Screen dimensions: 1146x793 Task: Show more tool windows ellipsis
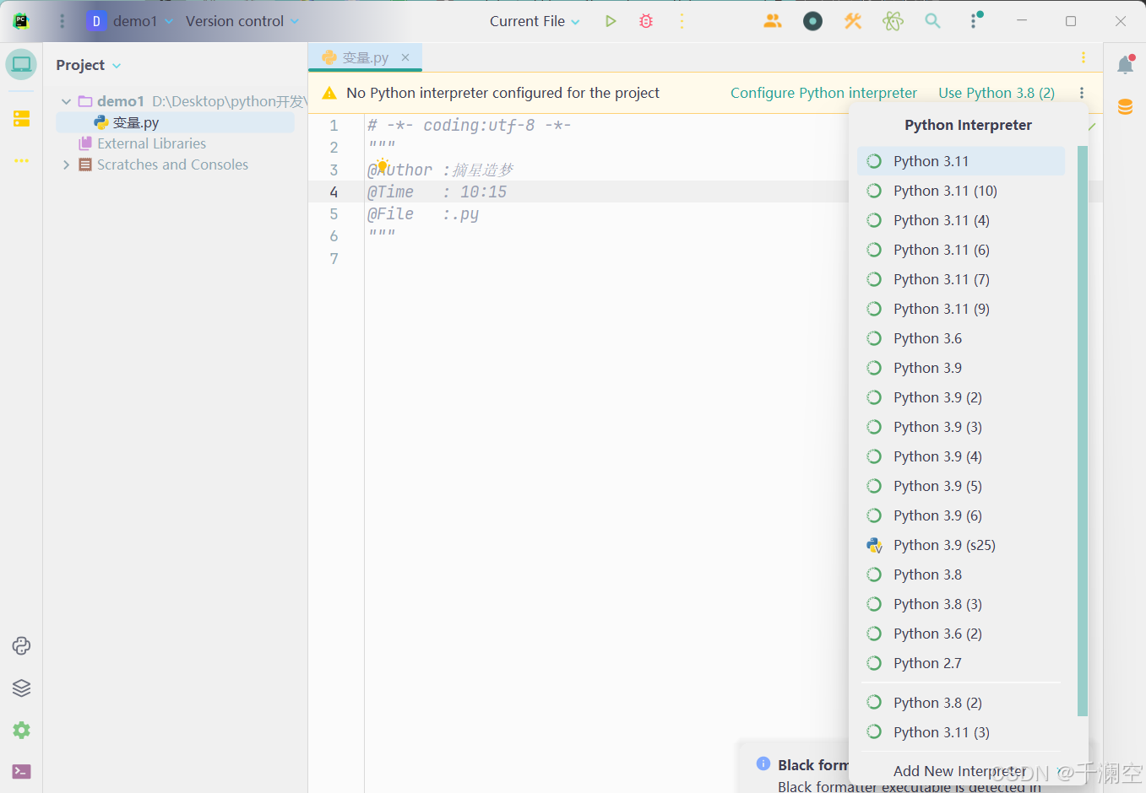21,160
